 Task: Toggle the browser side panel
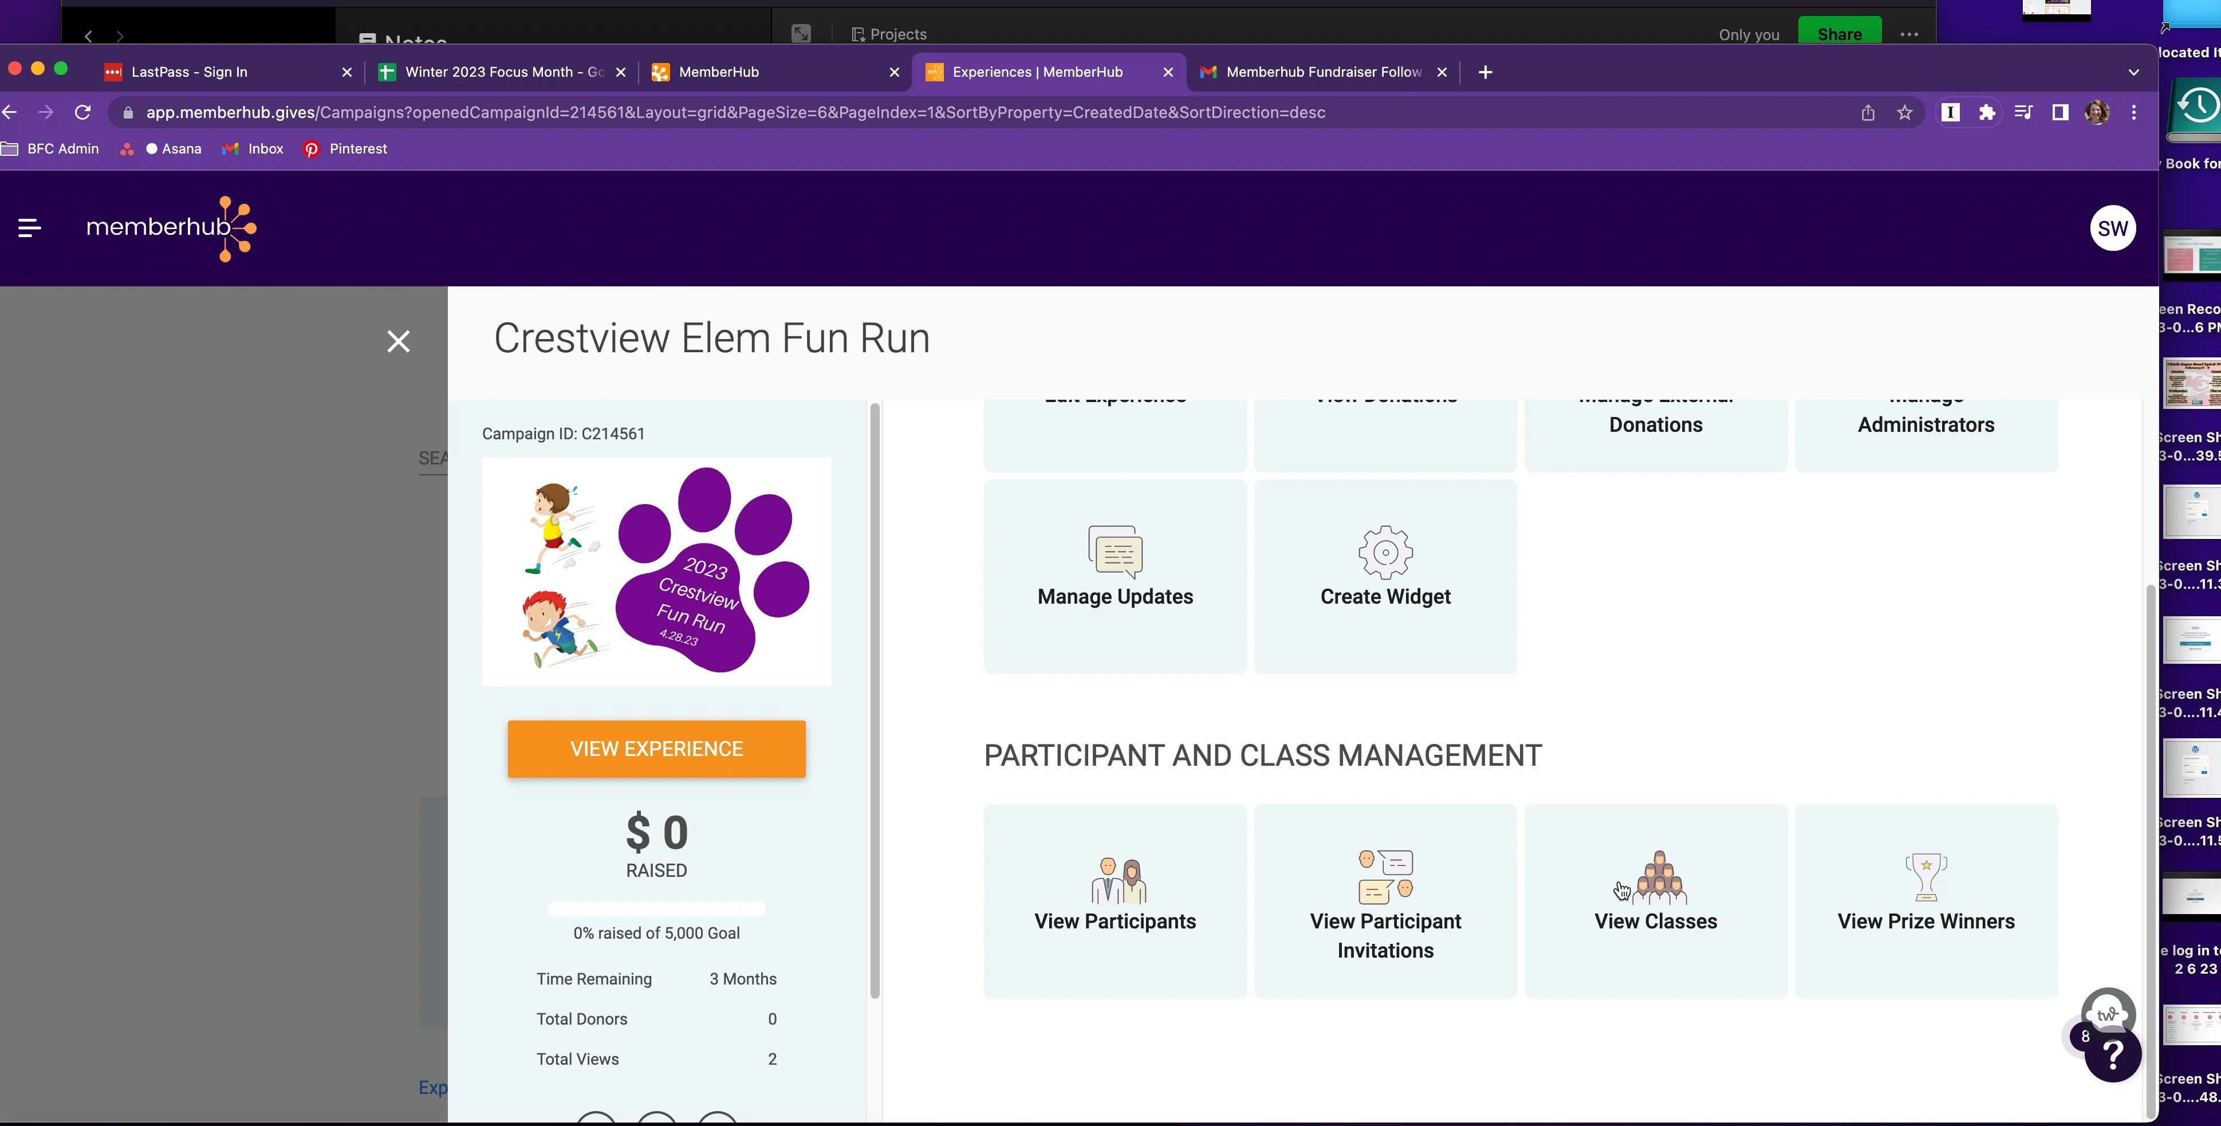(x=2061, y=112)
